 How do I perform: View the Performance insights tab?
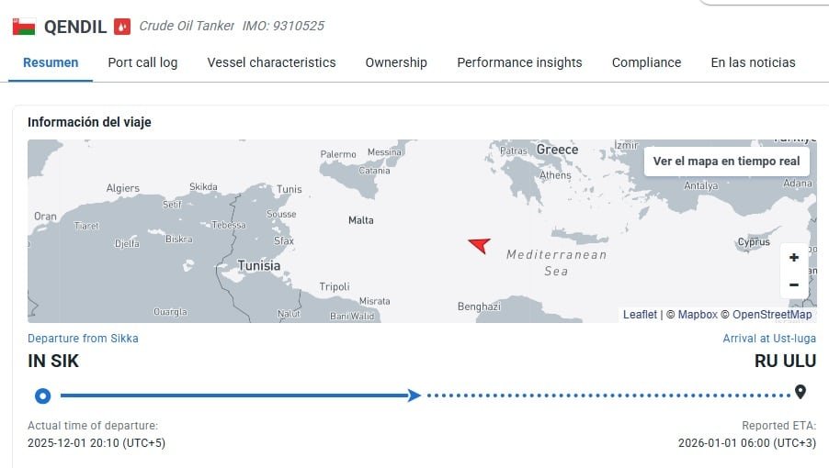coord(519,62)
